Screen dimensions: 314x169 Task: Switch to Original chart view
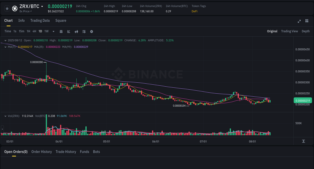coord(272,31)
